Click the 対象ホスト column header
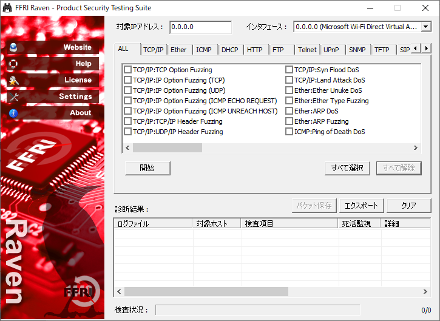Viewport: 440px width, 321px height. [217, 224]
